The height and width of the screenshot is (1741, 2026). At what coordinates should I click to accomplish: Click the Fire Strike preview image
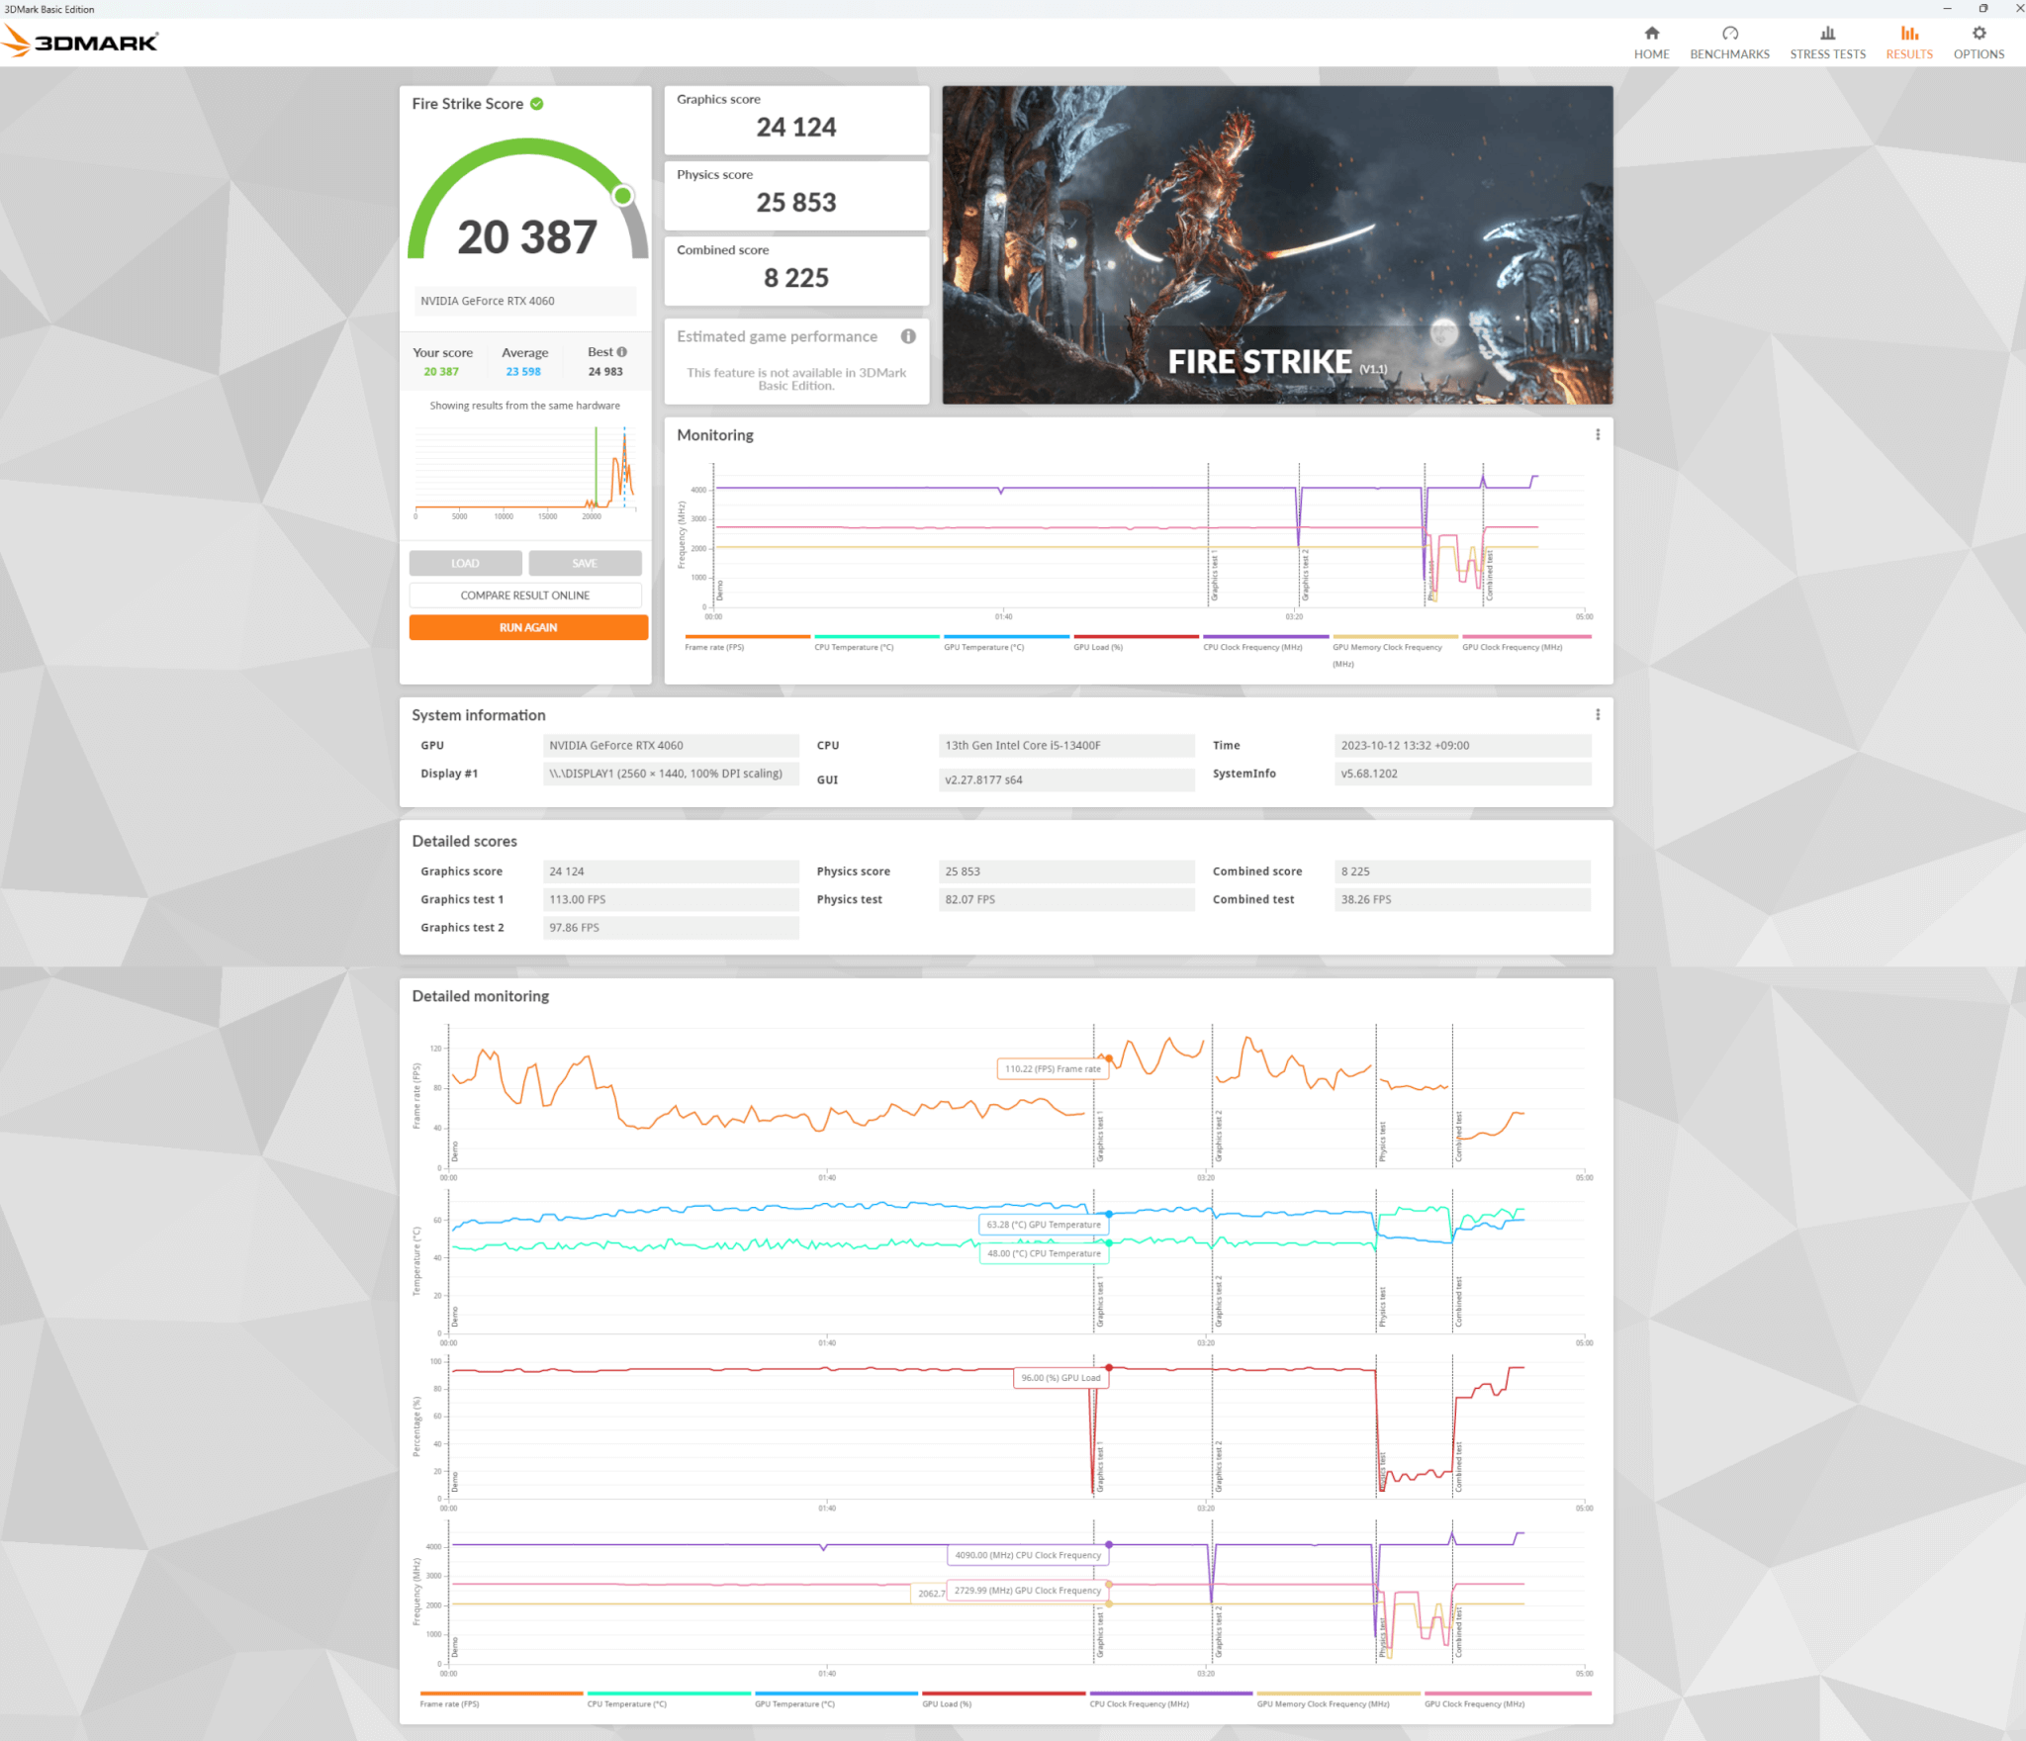coord(1277,245)
